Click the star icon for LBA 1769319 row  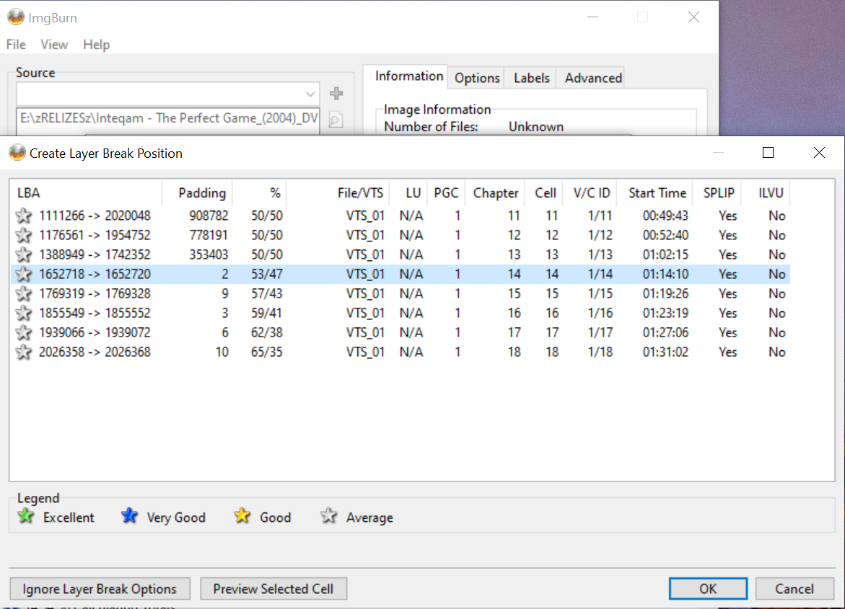(x=24, y=293)
